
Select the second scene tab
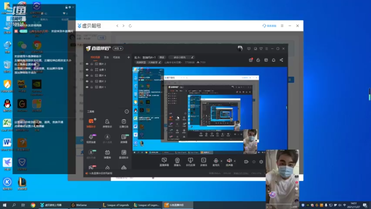(x=107, y=57)
